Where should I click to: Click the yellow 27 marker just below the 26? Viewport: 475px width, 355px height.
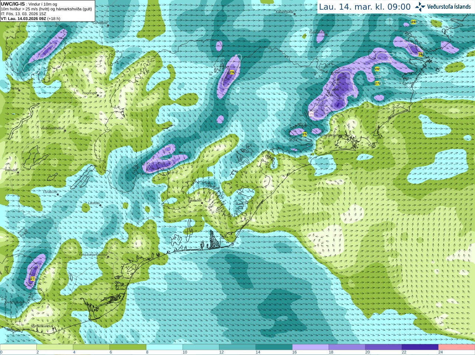(377, 83)
